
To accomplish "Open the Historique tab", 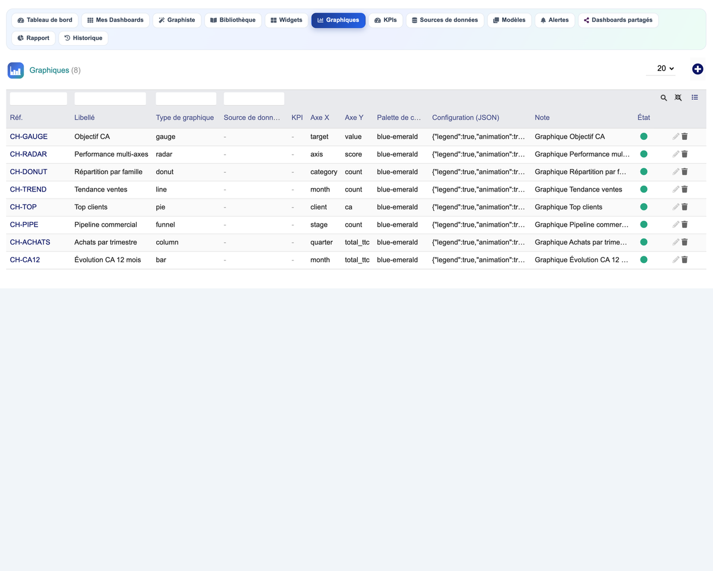I will tap(83, 38).
